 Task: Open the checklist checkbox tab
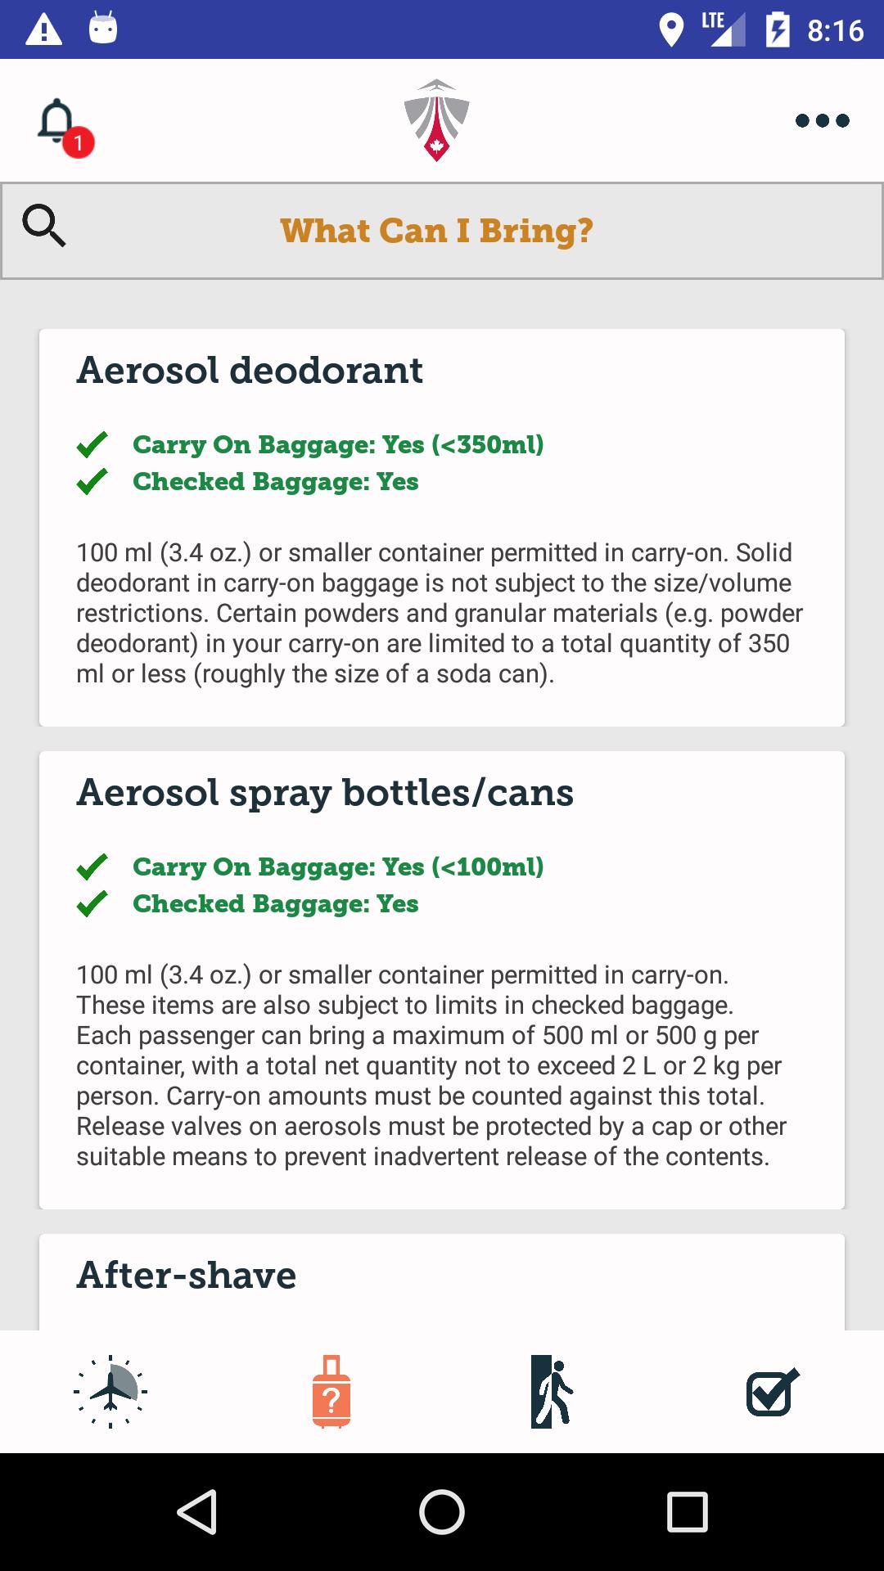click(x=772, y=1391)
